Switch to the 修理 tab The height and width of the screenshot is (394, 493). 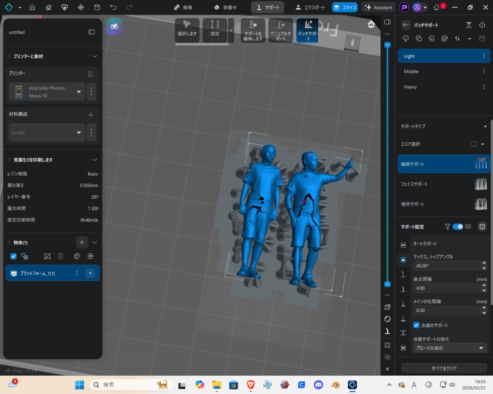point(183,8)
